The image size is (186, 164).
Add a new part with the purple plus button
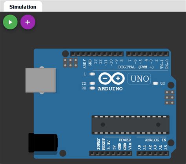(28, 22)
